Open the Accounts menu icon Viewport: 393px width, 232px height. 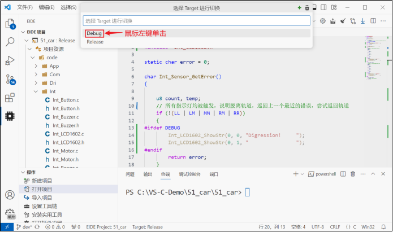tap(10, 195)
